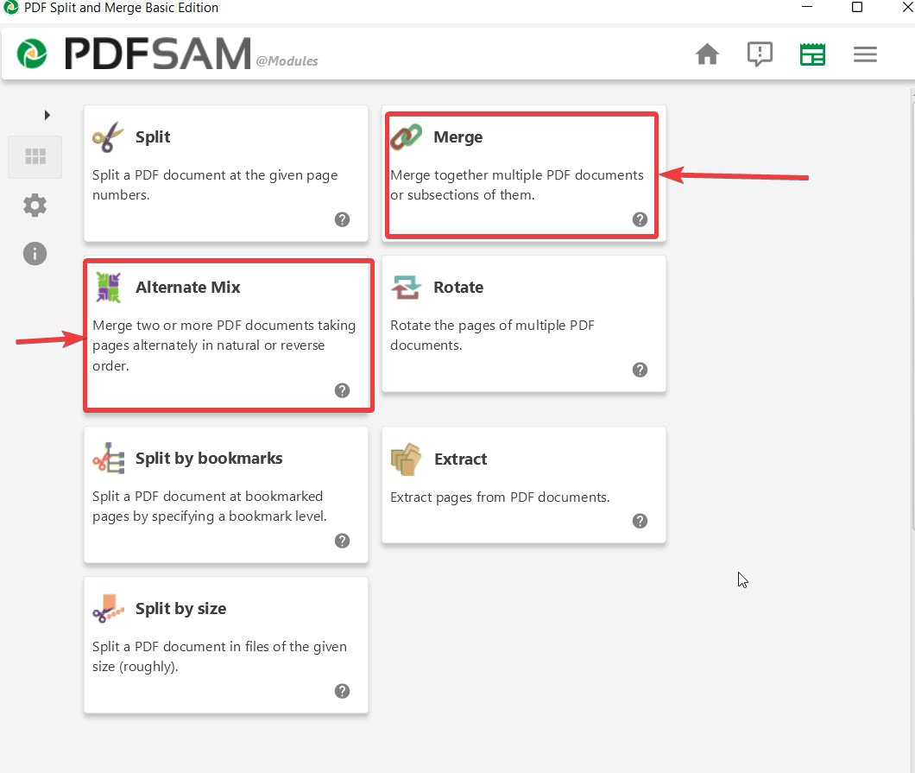The image size is (915, 773).
Task: Open help for the Split module
Action: tap(343, 219)
